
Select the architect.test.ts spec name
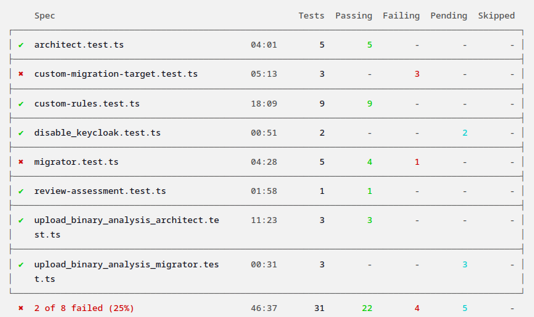(79, 45)
